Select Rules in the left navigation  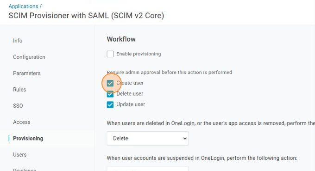pyautogui.click(x=19, y=89)
